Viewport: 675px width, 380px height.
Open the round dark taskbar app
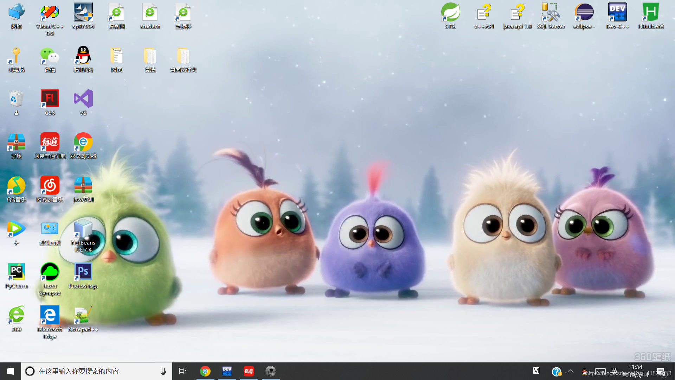coord(271,371)
